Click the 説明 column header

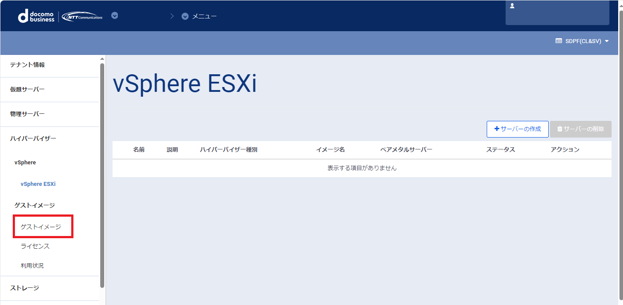click(172, 150)
